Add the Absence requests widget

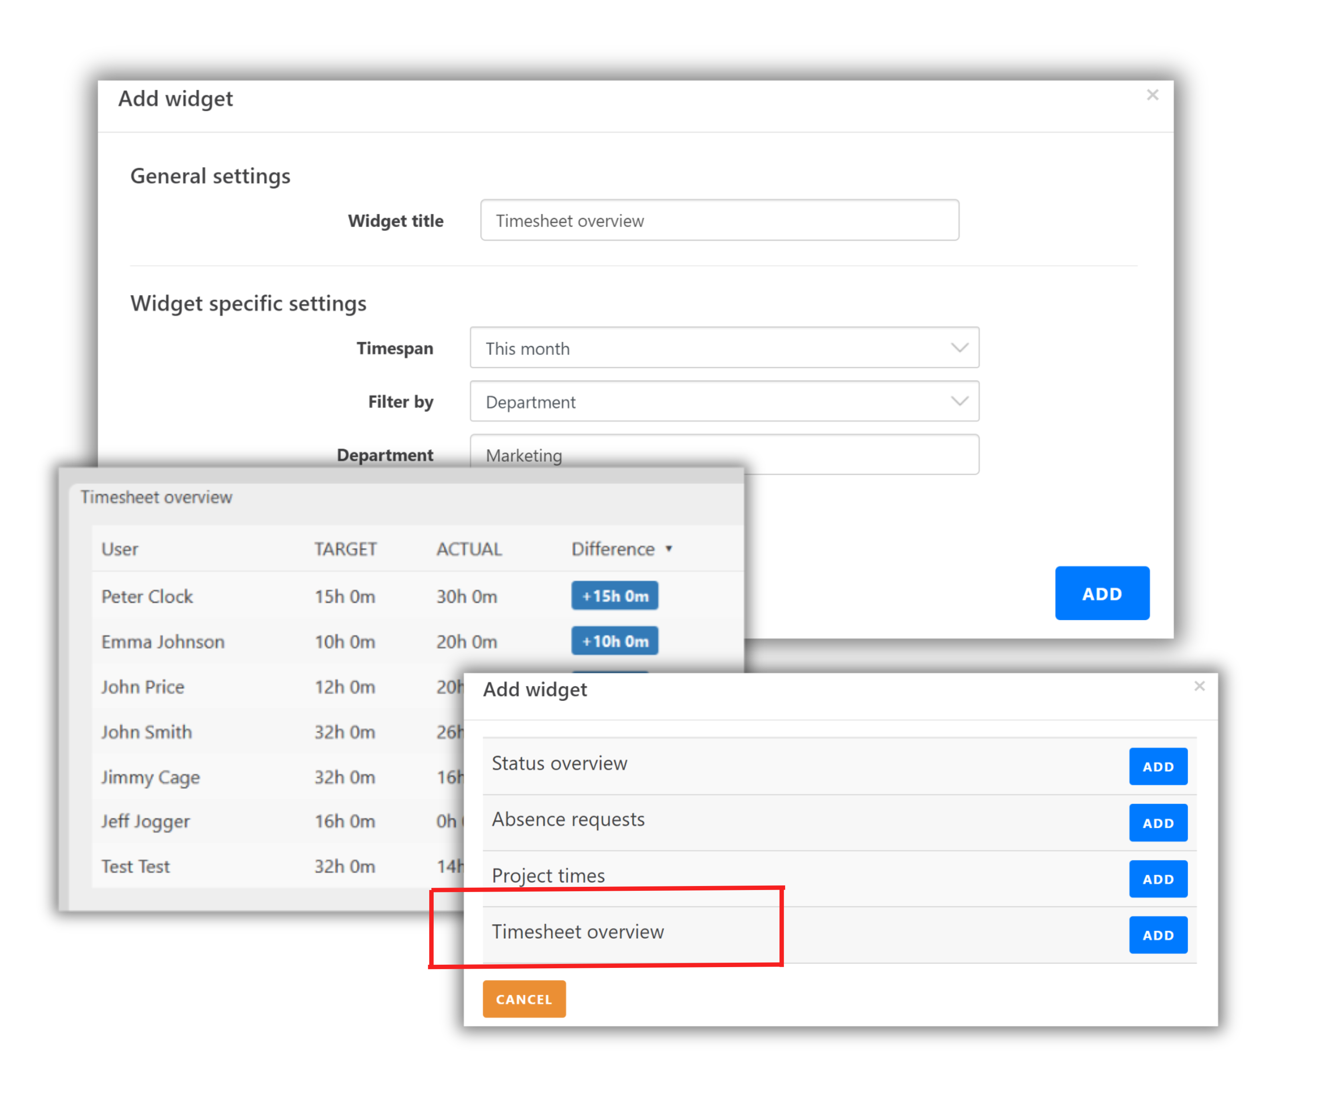click(1158, 822)
